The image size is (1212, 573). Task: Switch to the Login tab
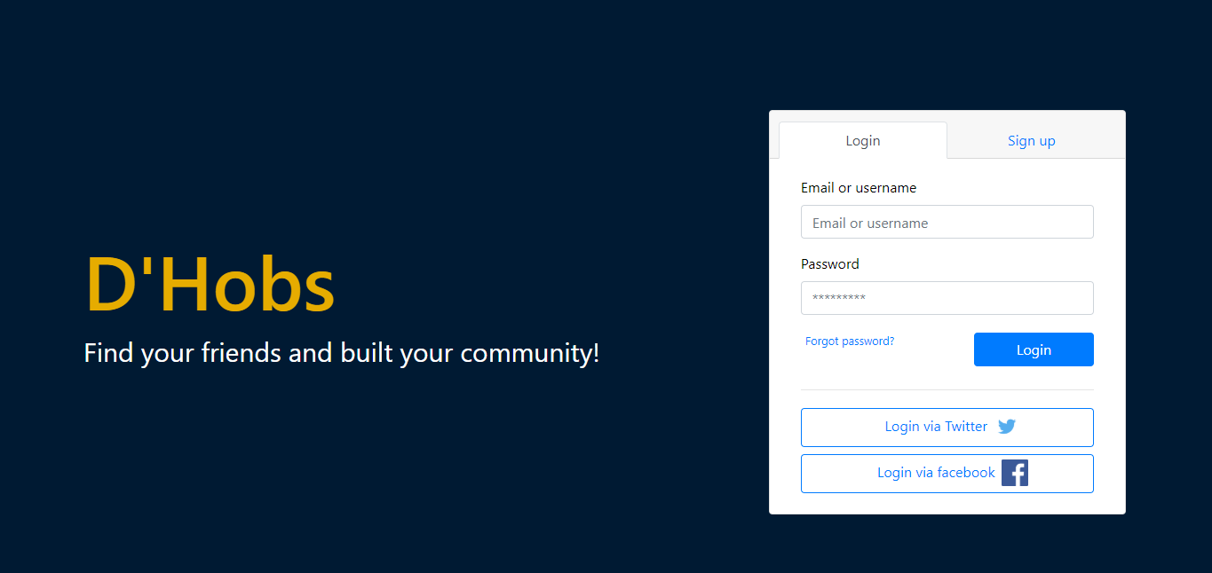(862, 140)
